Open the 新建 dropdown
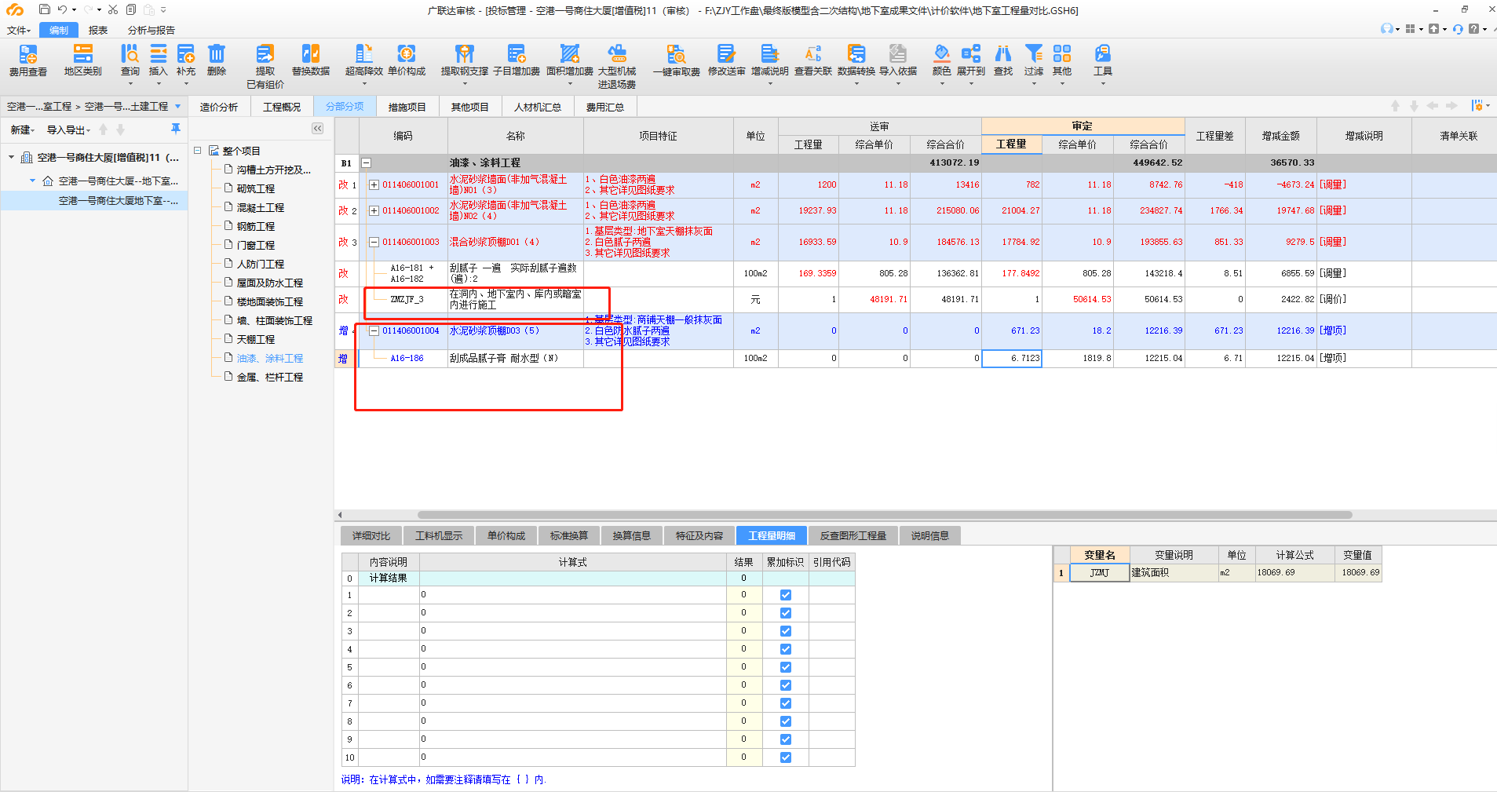The width and height of the screenshot is (1497, 792). (22, 130)
